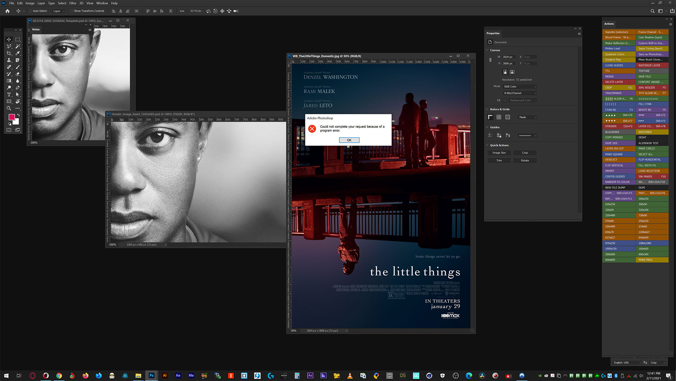676x381 pixels.
Task: Select the Rectangle shape tool
Action: (x=9, y=101)
